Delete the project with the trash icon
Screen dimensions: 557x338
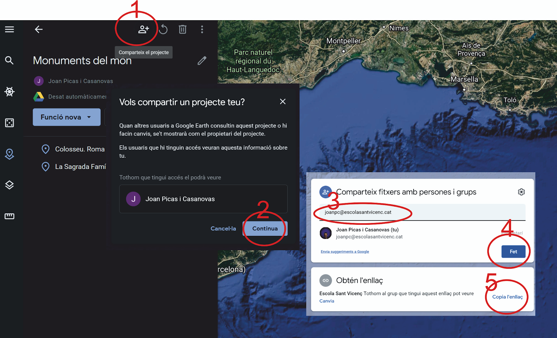pos(182,30)
